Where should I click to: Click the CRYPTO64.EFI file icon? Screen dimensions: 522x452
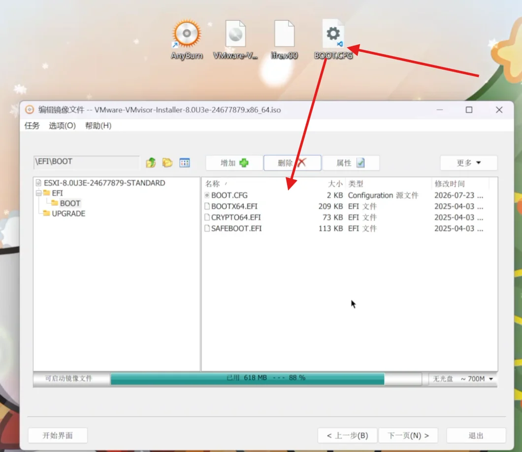207,217
